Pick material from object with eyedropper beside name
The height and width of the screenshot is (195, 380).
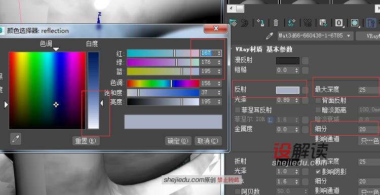click(270, 36)
